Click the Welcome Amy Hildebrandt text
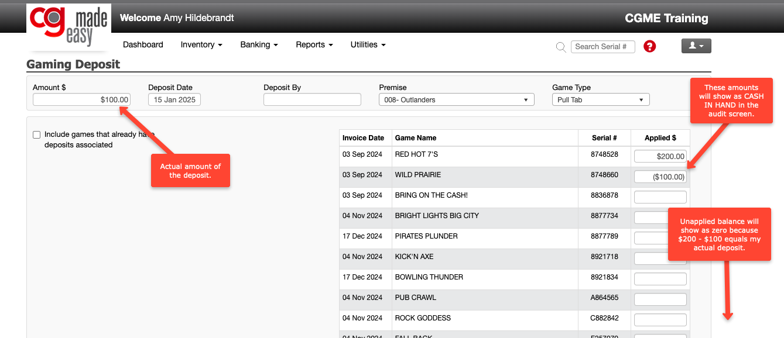784x338 pixels. coord(177,18)
